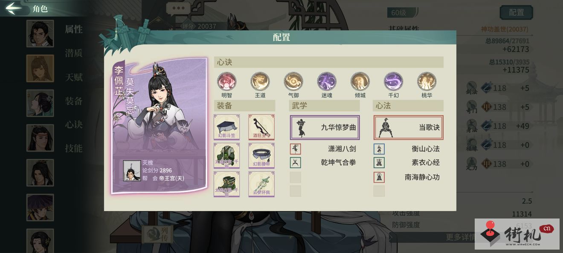The width and height of the screenshot is (563, 253).
Task: Click the 桃华 heart skill icon
Action: coord(427,81)
